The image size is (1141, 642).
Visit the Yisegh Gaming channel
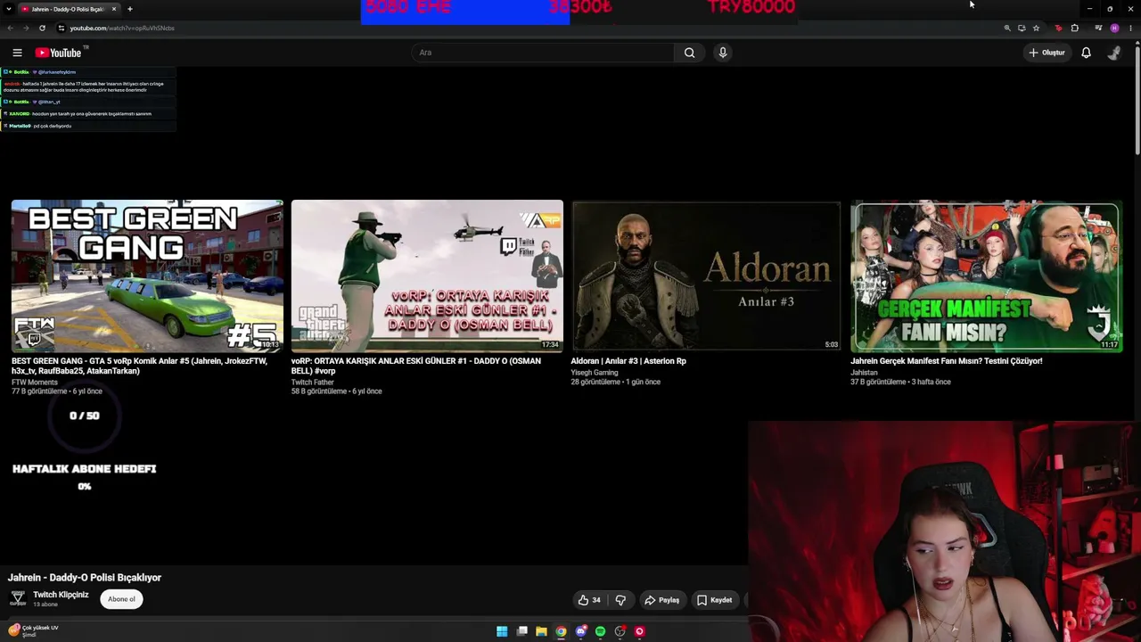click(x=595, y=373)
